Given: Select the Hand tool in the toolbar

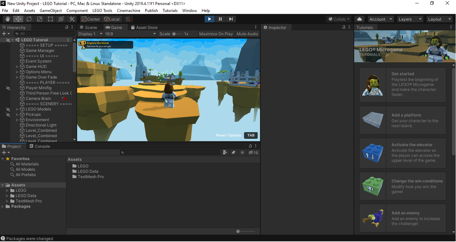Looking at the screenshot, I should (7, 19).
